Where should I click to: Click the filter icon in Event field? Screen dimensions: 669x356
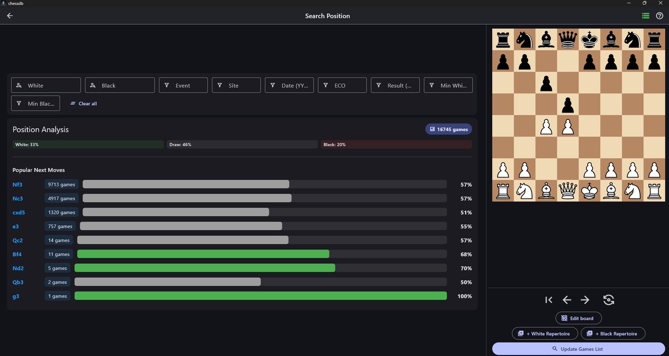167,86
